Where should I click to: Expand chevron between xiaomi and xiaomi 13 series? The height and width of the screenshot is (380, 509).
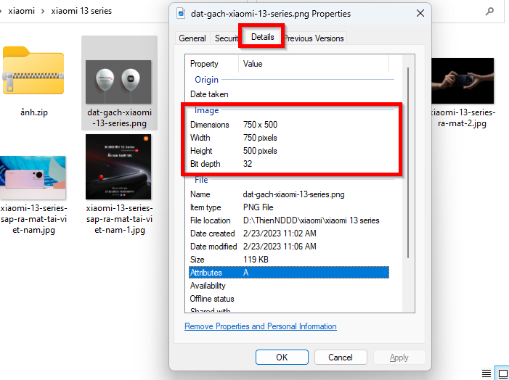coord(43,11)
